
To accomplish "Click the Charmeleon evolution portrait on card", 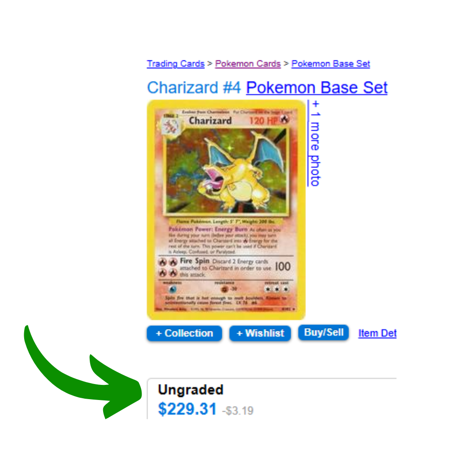I will click(x=170, y=126).
